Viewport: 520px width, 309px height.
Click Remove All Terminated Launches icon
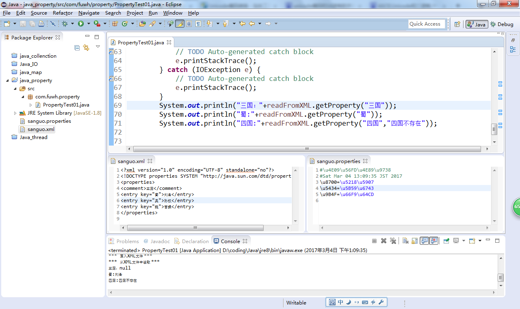393,241
